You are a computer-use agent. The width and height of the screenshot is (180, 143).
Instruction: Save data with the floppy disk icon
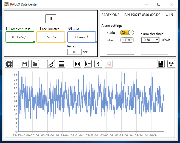(x=25, y=64)
